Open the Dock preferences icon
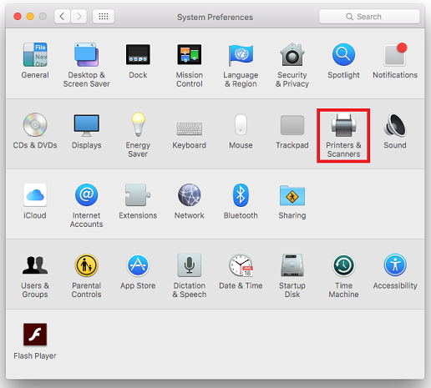Image resolution: width=431 pixels, height=388 pixels. tap(138, 55)
